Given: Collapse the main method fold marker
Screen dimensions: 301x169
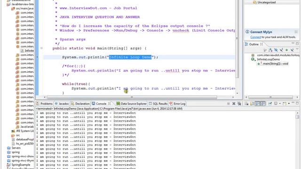Looking at the screenshot, I should [41, 48].
